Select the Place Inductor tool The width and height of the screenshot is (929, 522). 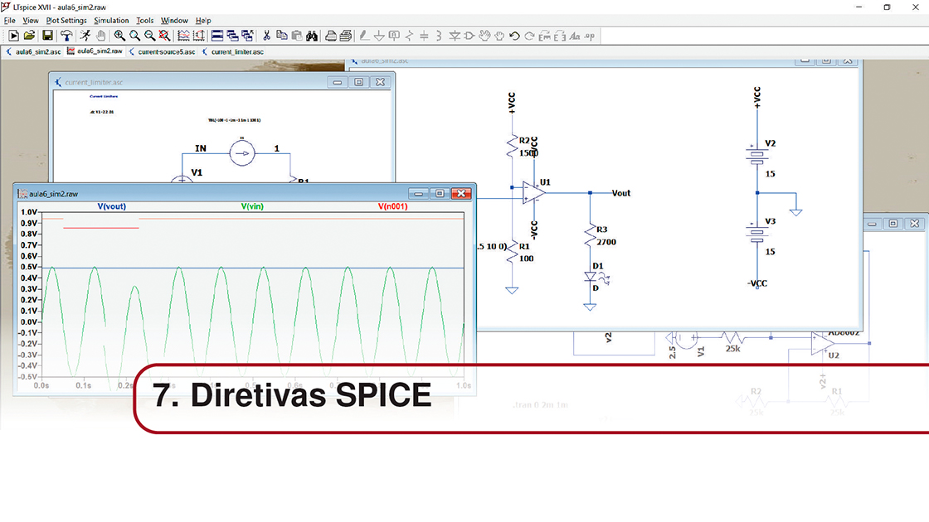pos(439,36)
